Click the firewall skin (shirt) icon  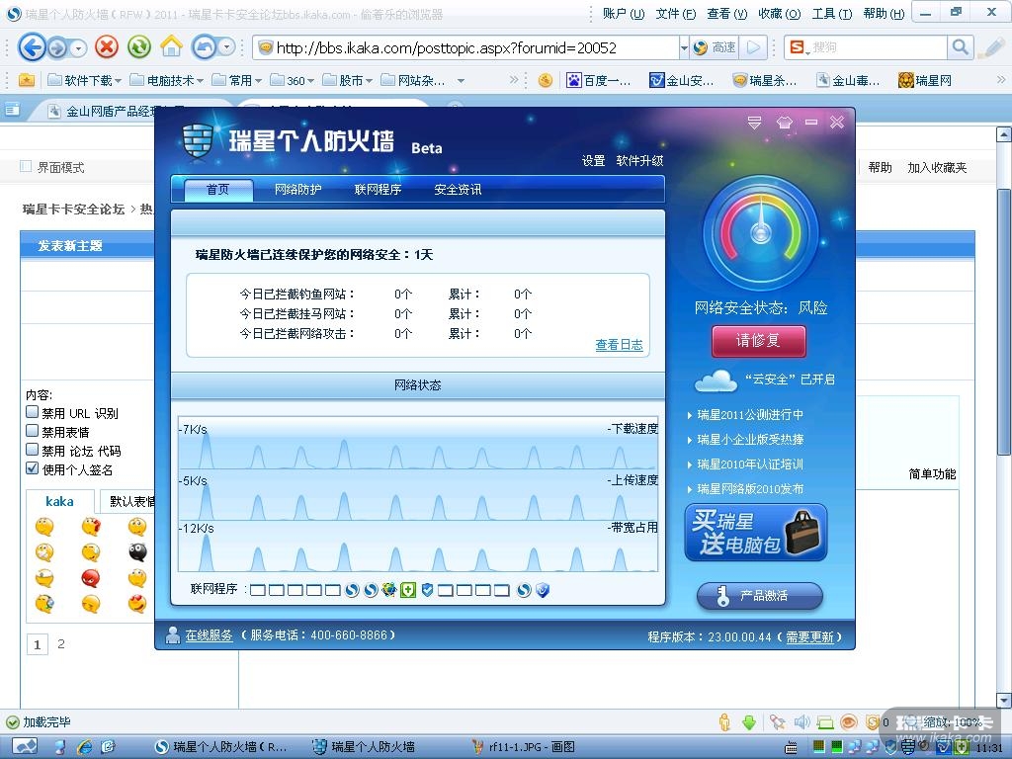(784, 122)
